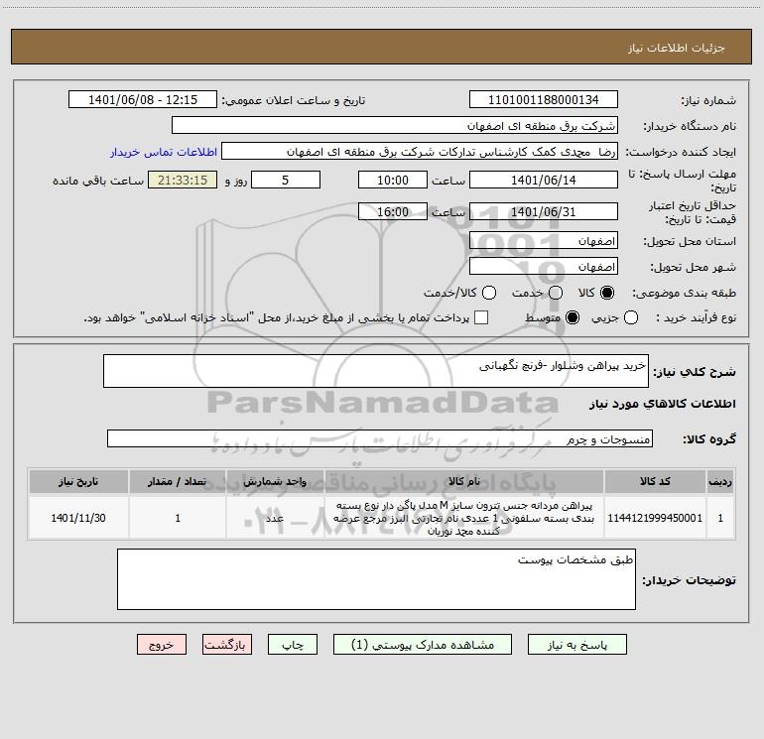Click the تاریخ نیاز column header
764x739 pixels.
78,481
